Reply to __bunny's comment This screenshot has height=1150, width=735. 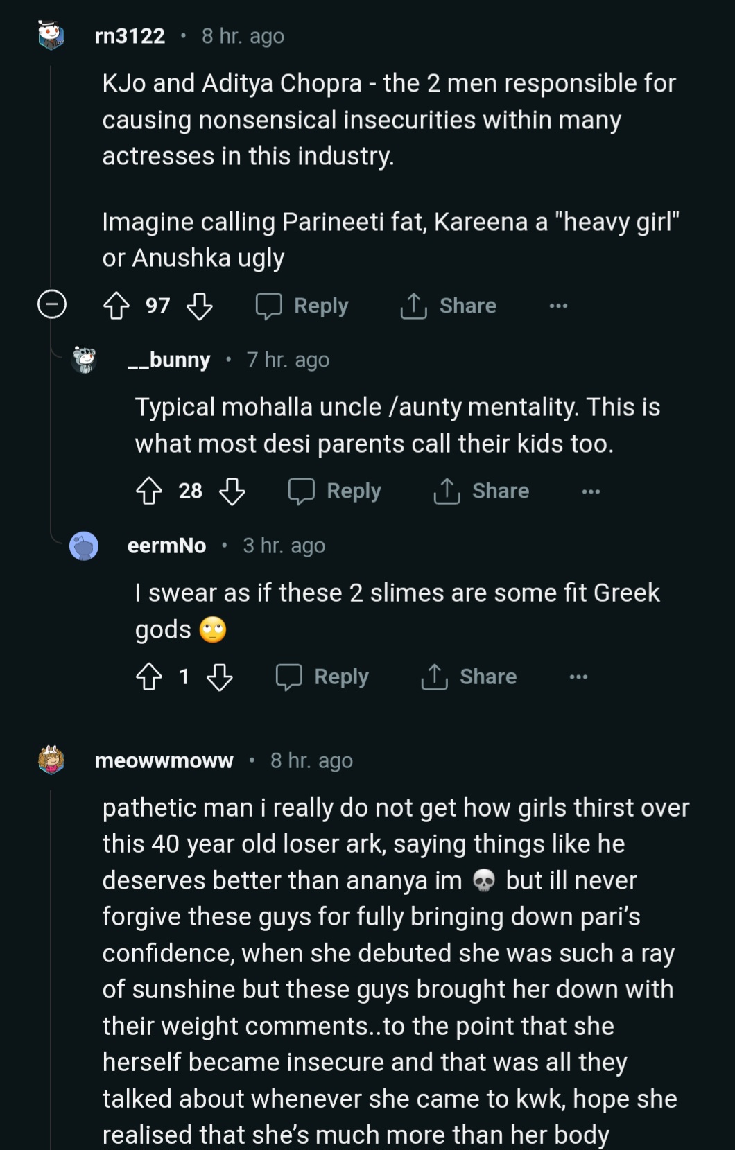(x=335, y=491)
